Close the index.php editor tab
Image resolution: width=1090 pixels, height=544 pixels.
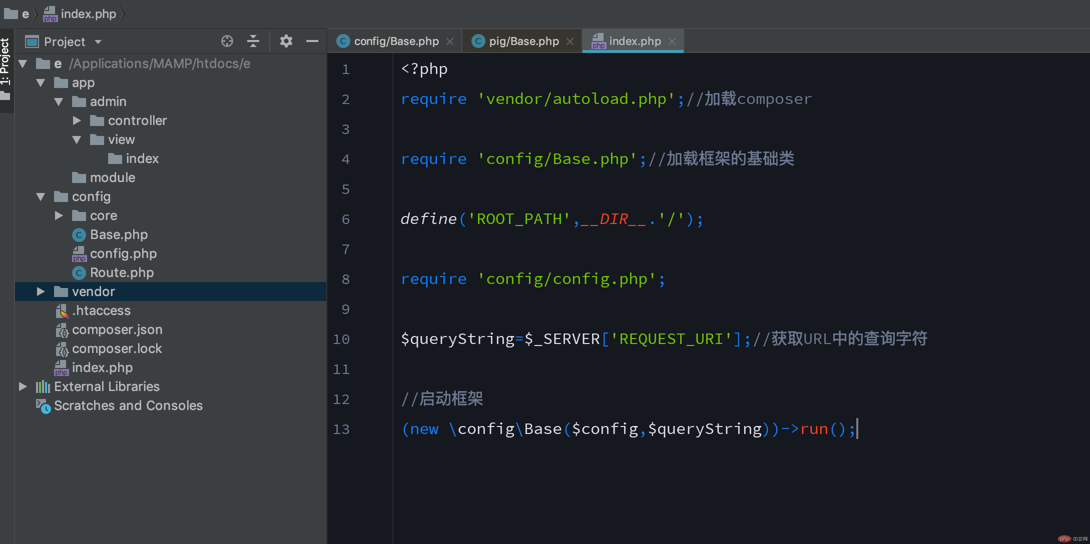[672, 41]
